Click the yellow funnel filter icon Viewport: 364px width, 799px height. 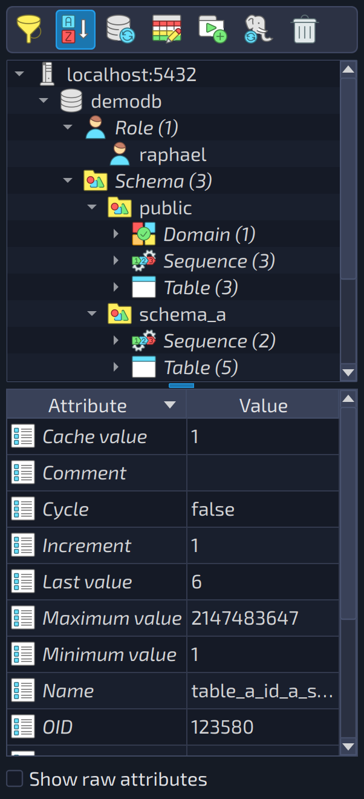[x=29, y=29]
